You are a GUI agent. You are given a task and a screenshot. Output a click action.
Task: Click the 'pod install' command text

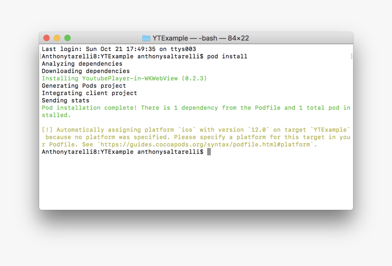coord(227,56)
